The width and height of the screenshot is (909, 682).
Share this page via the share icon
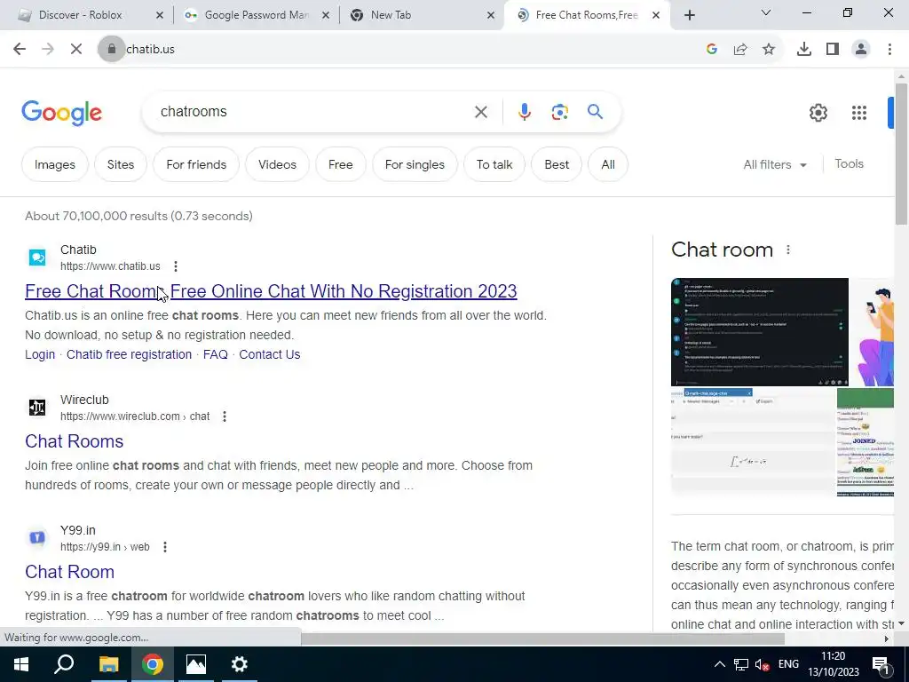tap(740, 50)
